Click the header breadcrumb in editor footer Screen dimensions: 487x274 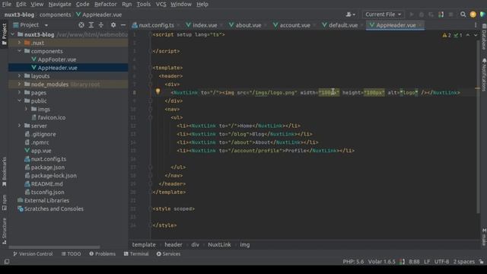point(173,245)
